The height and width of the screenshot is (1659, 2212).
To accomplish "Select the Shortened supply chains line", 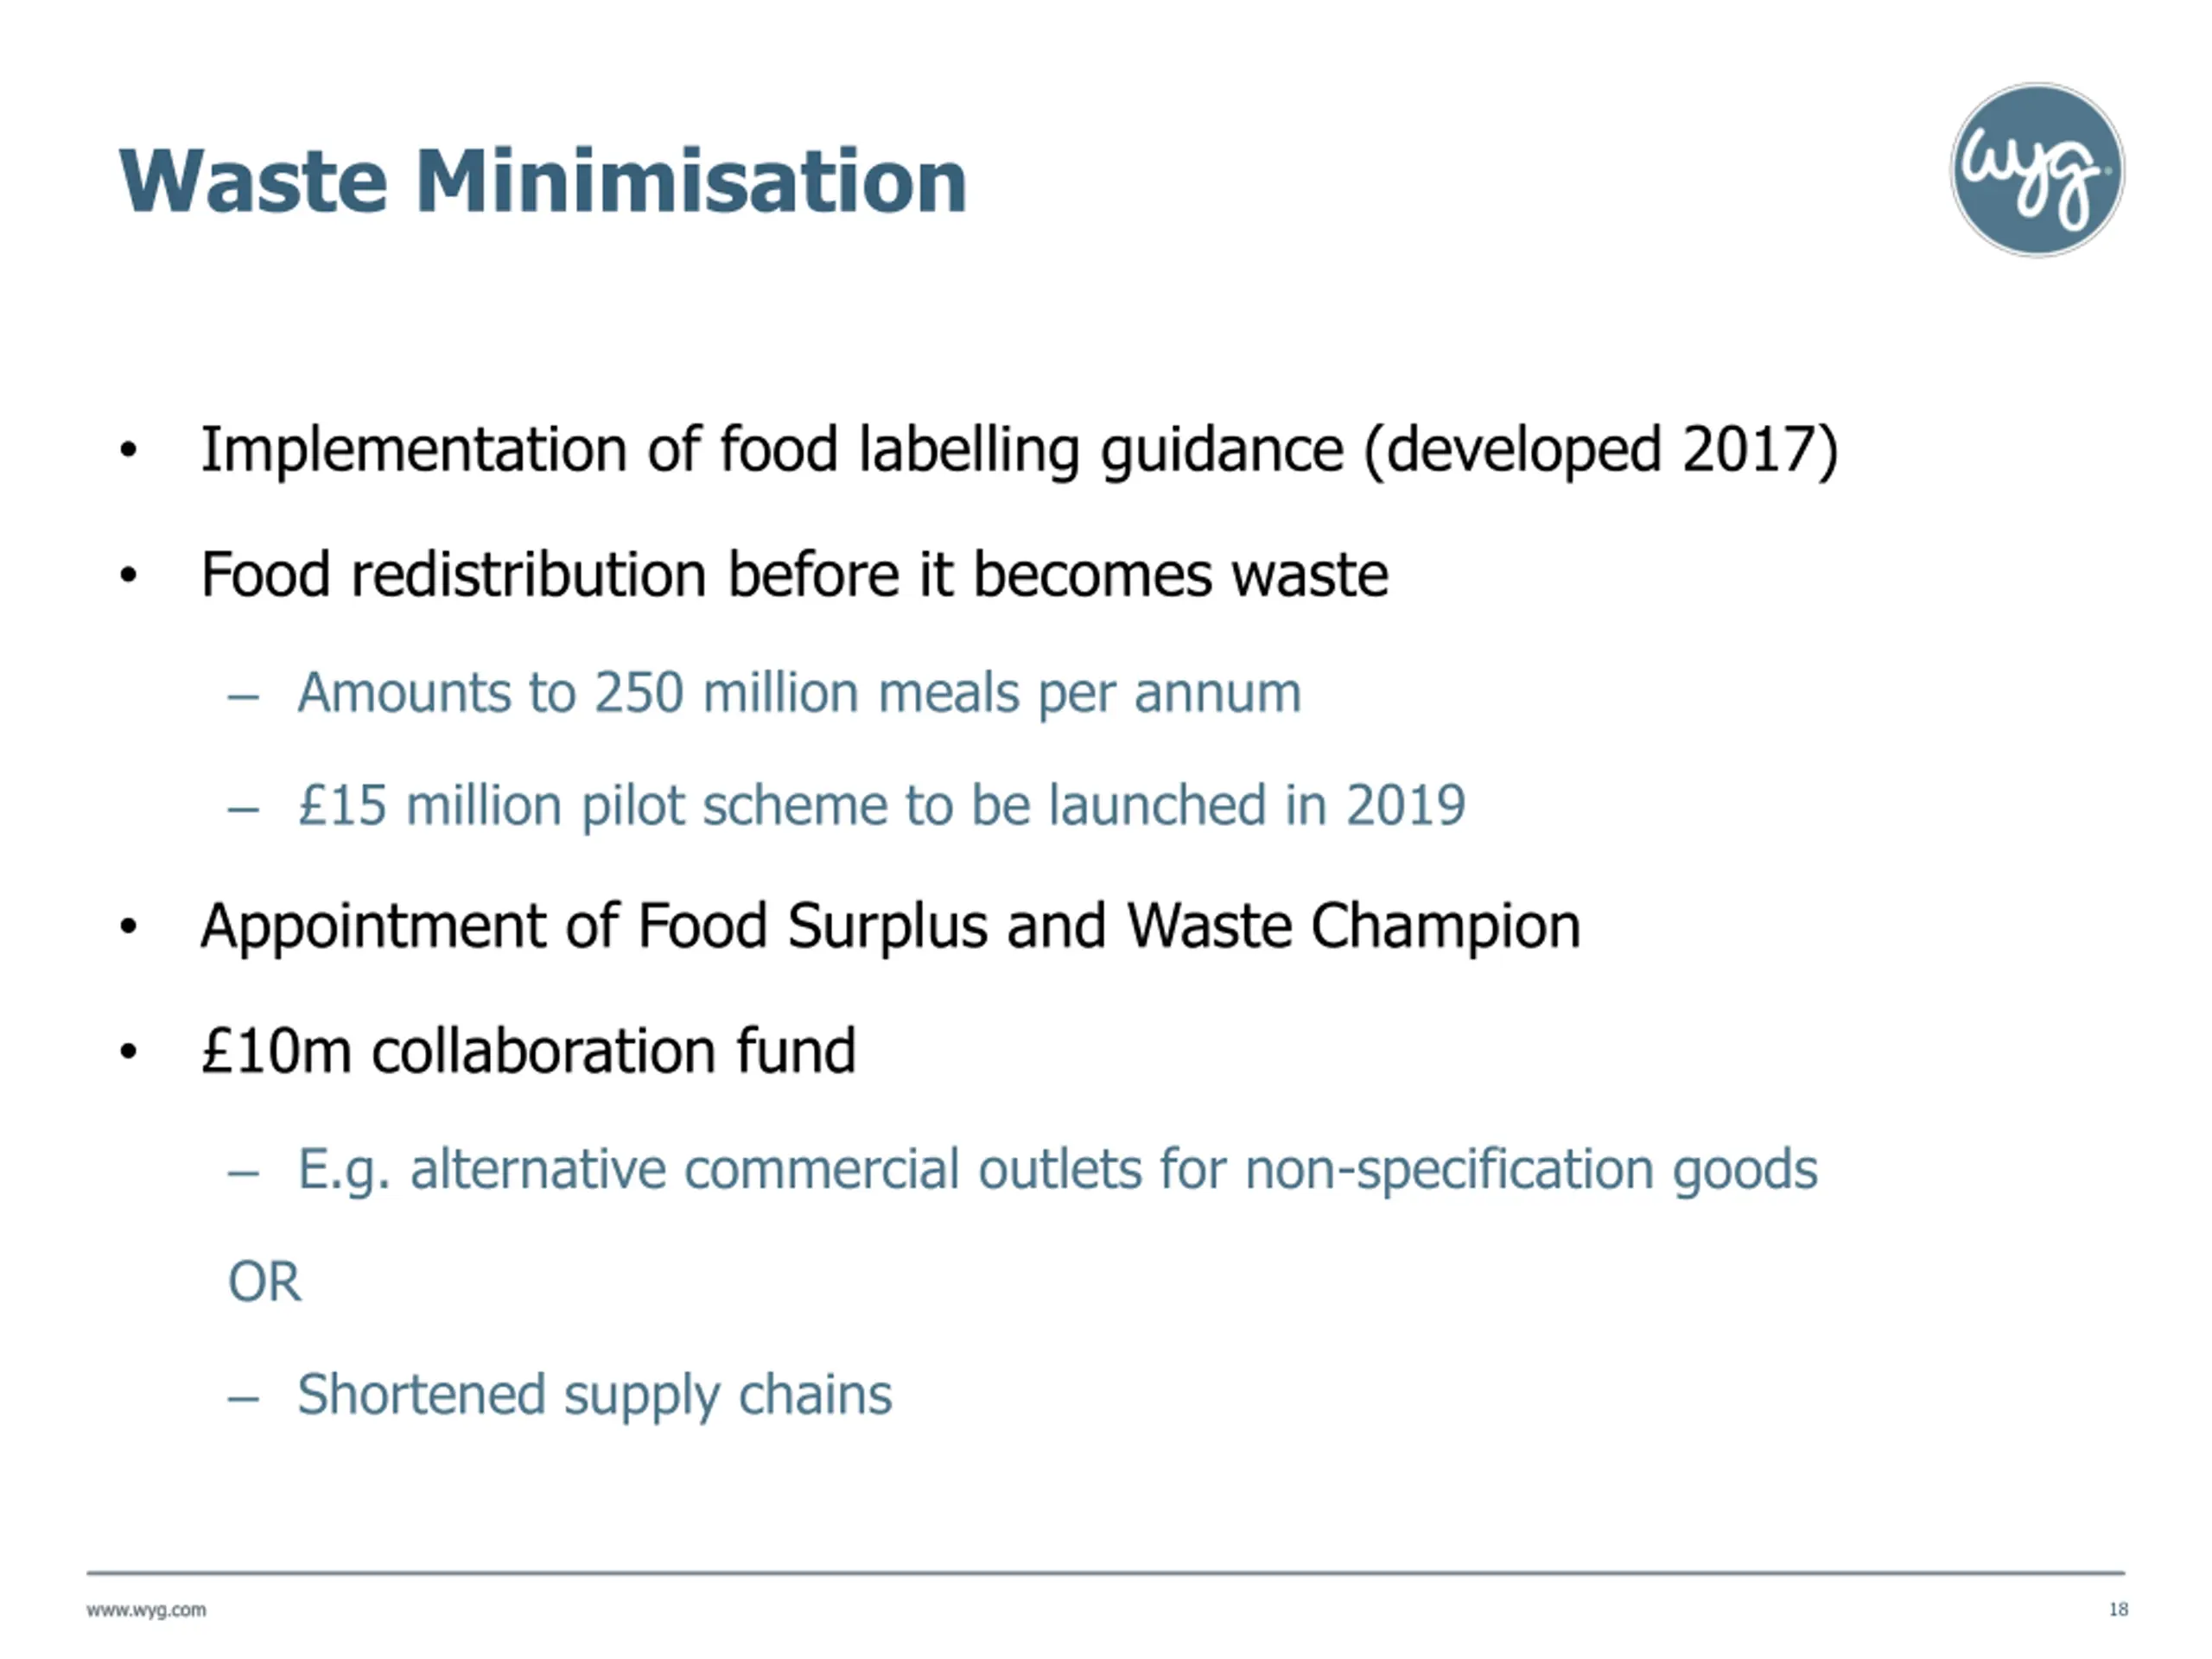I will (594, 1395).
